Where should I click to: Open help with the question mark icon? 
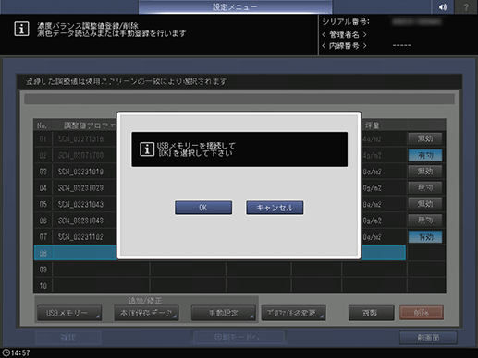click(466, 6)
